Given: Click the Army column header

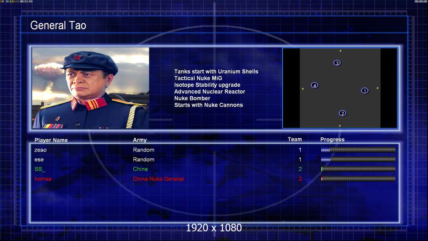Looking at the screenshot, I should (x=140, y=140).
